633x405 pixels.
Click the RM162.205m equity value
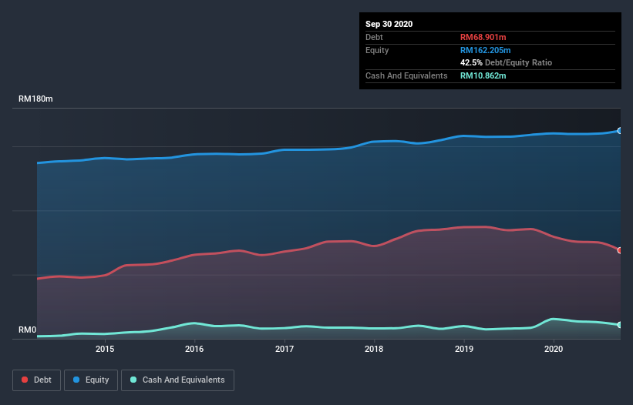tap(485, 50)
